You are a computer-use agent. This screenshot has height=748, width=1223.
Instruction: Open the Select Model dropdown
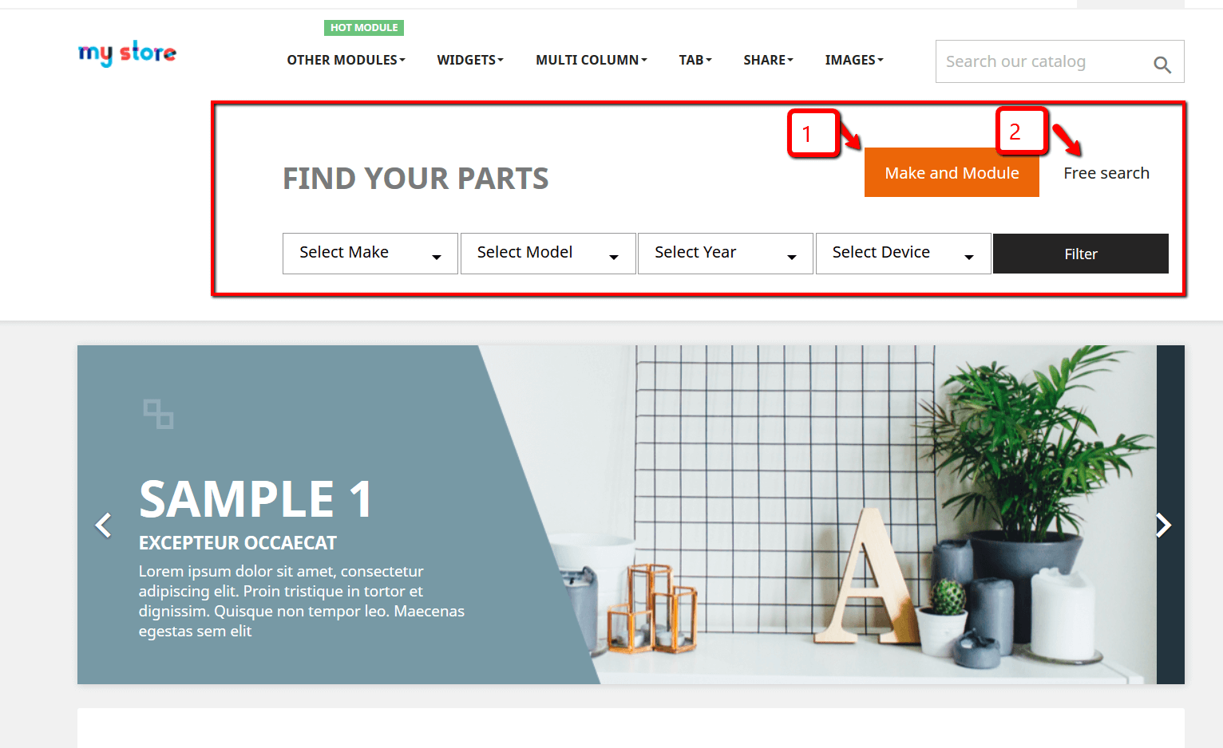click(x=548, y=254)
